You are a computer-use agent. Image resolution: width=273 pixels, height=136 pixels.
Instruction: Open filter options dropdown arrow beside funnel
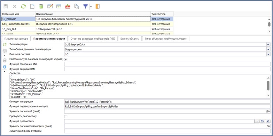click(x=91, y=7)
